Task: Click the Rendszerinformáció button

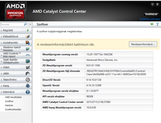Action: coord(143,44)
